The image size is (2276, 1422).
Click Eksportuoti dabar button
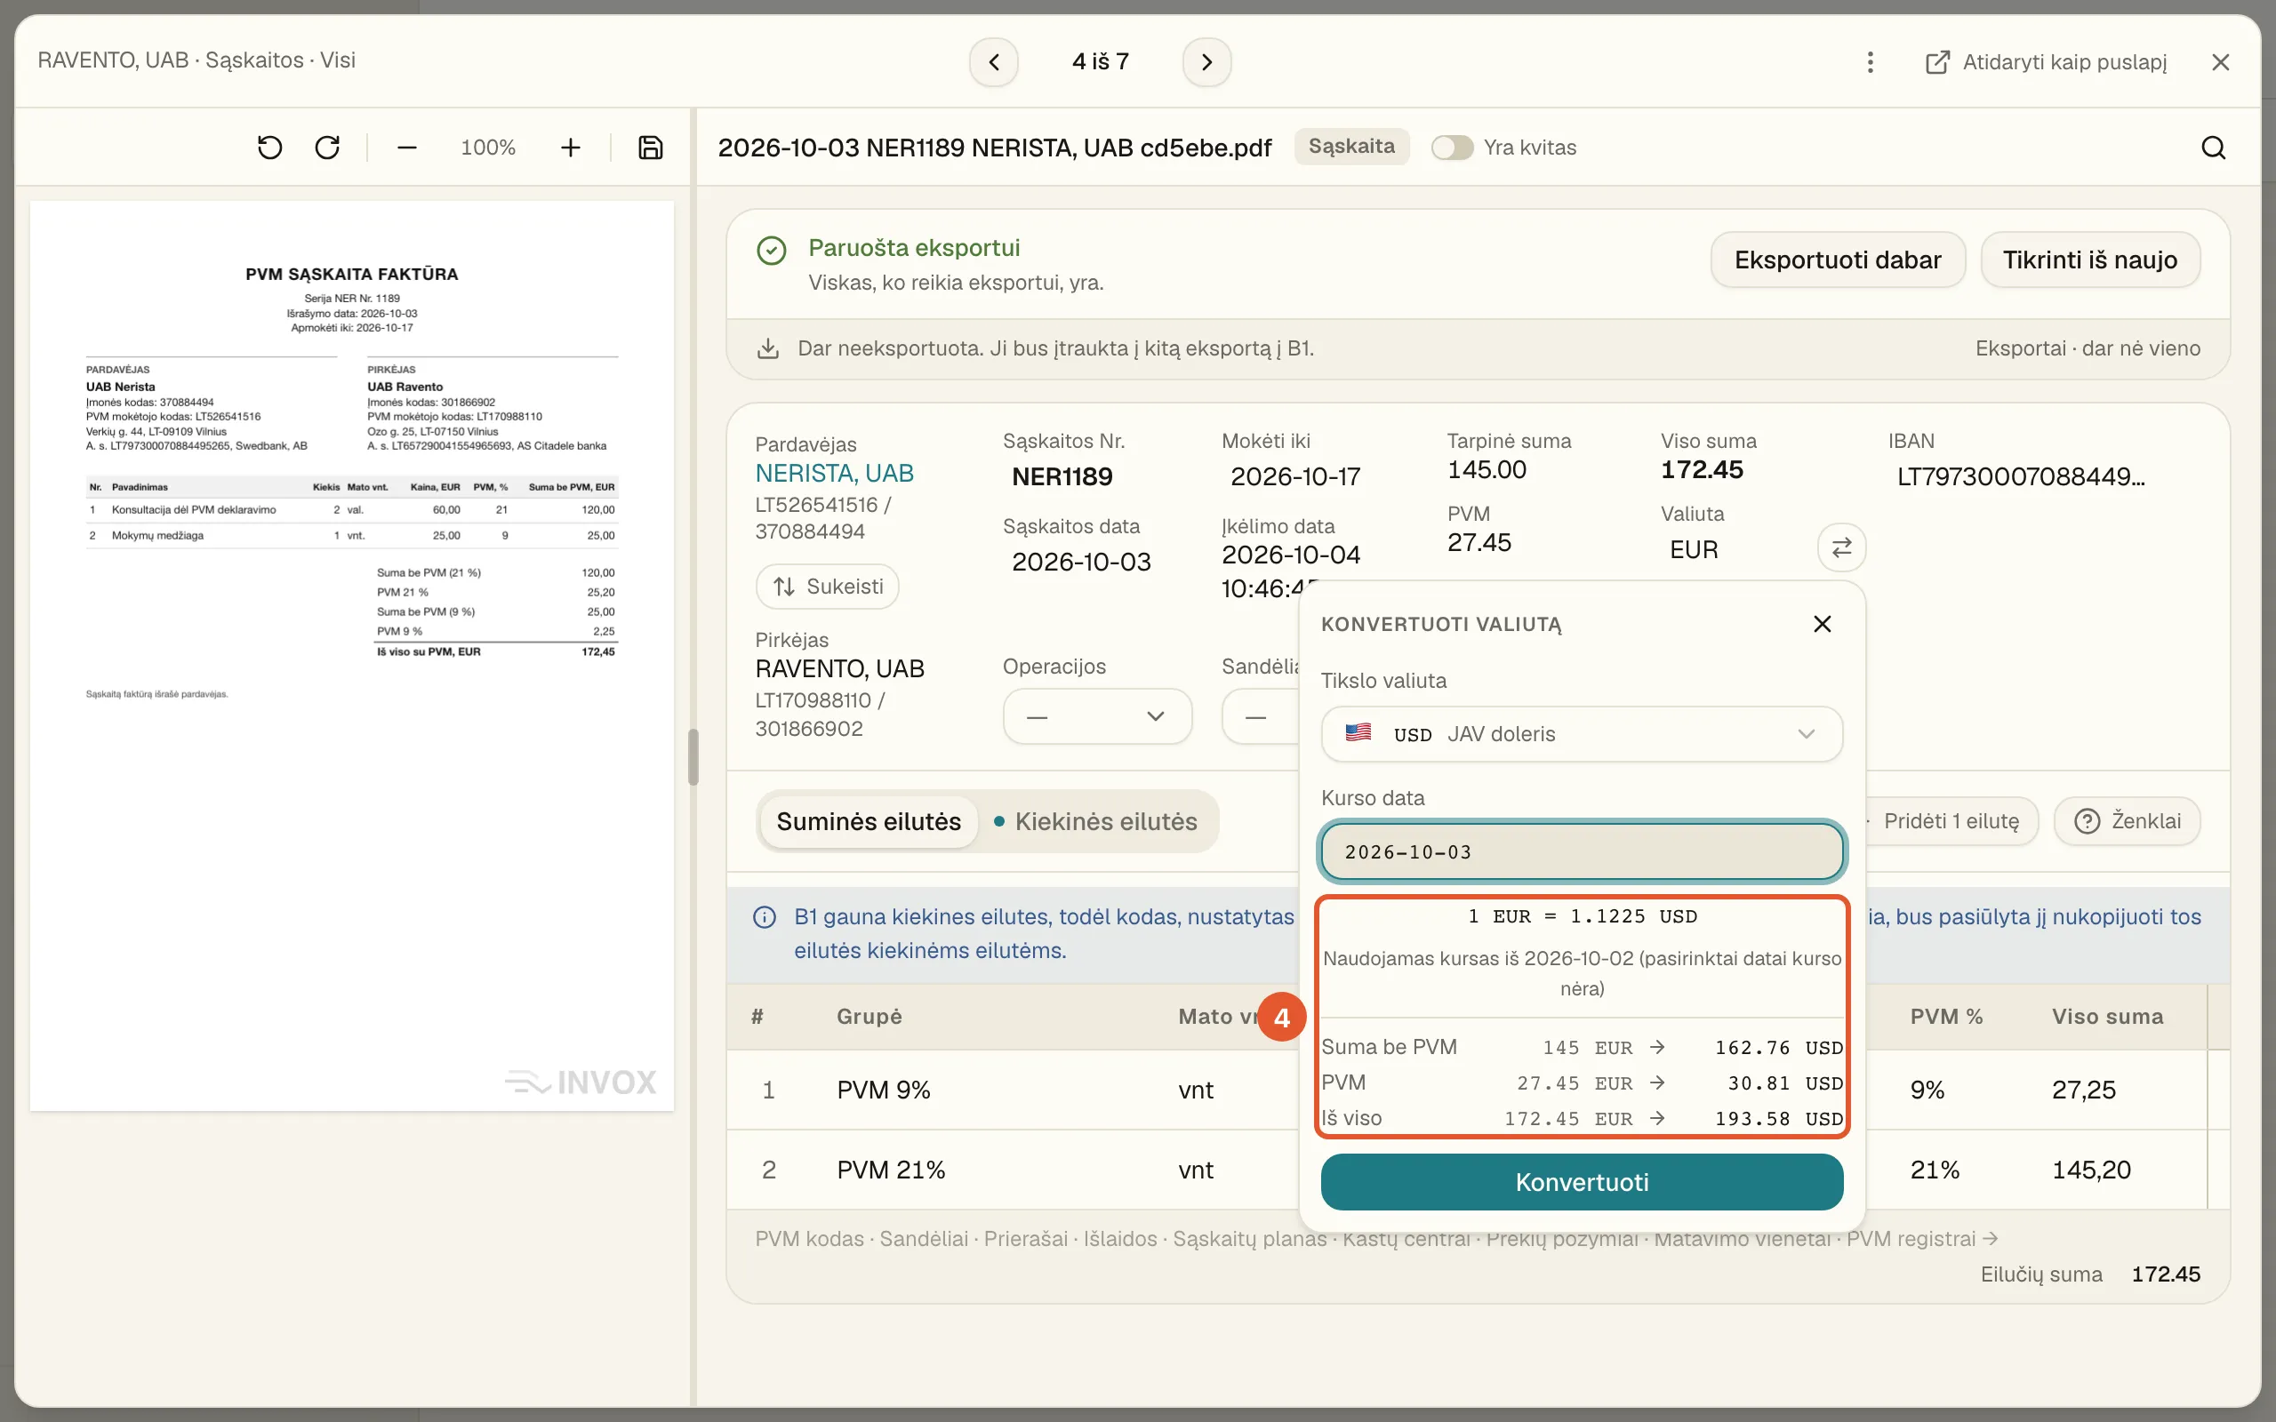coord(1838,260)
